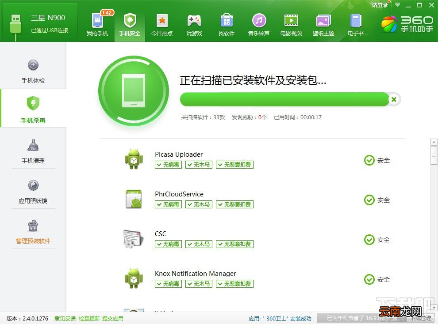
Task: Click the safe checkmark for Knox Notification Manager
Action: tap(369, 279)
